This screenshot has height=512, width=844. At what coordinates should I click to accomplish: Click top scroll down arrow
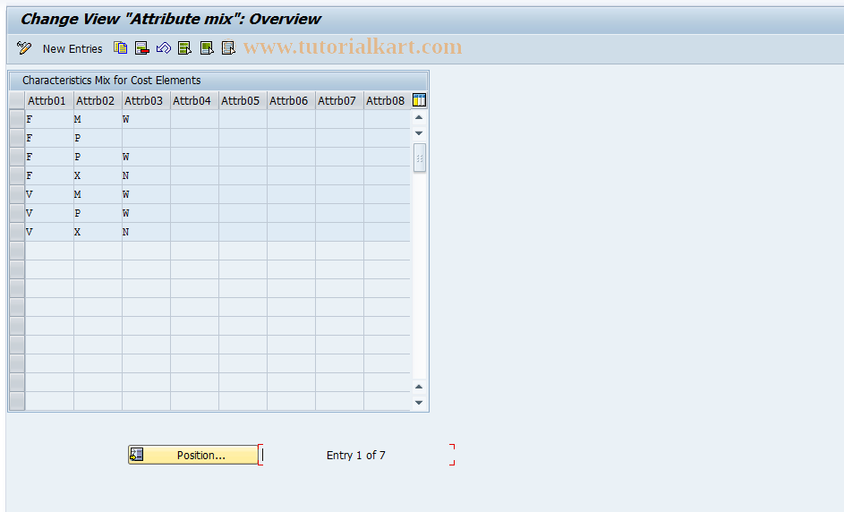419,133
